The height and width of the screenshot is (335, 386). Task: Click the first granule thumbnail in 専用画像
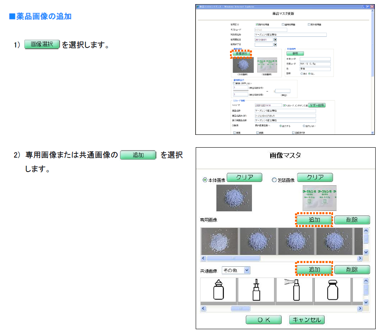[x=218, y=242]
